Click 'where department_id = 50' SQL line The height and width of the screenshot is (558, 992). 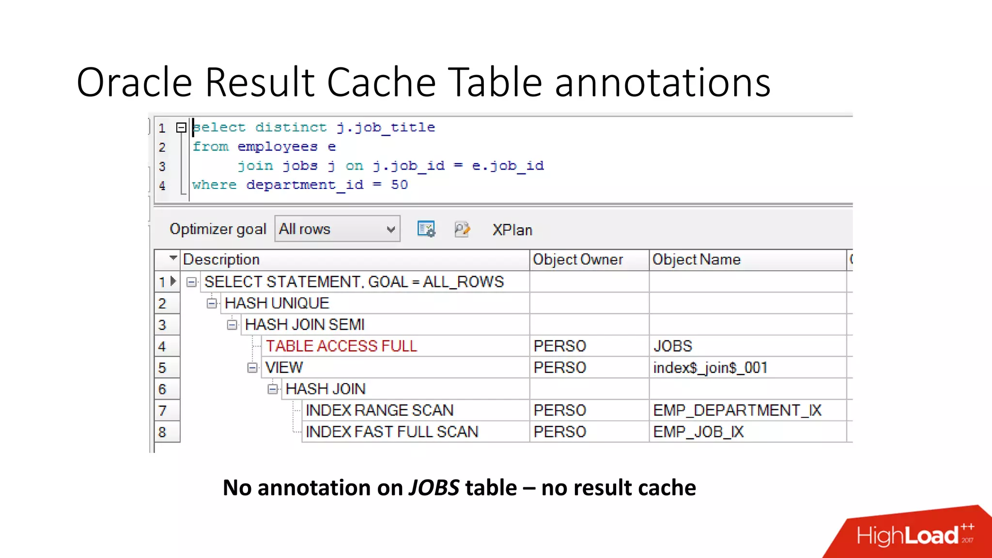pyautogui.click(x=300, y=185)
